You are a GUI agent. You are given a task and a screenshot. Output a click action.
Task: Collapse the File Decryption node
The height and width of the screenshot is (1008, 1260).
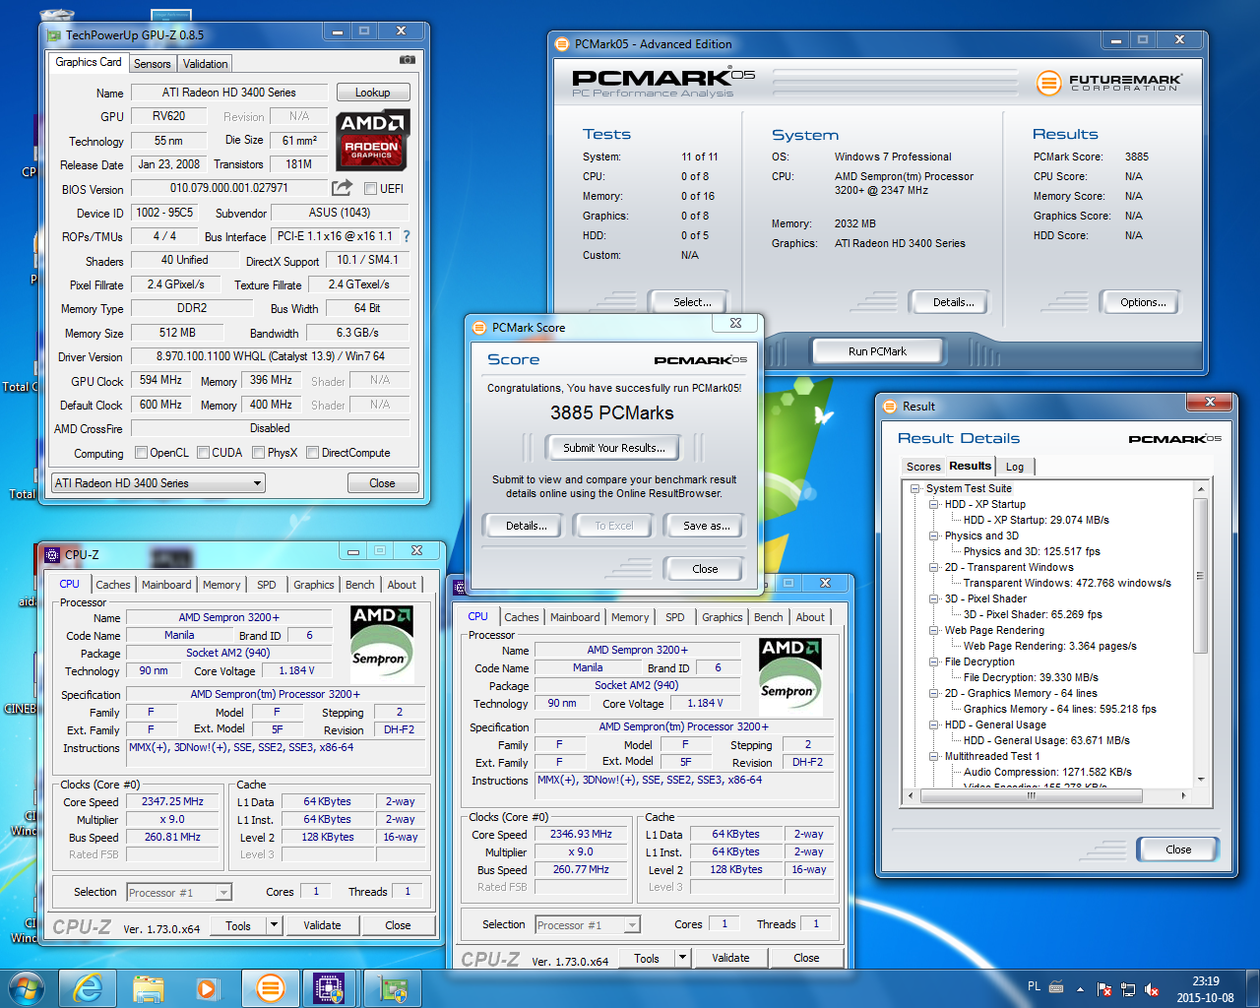933,661
